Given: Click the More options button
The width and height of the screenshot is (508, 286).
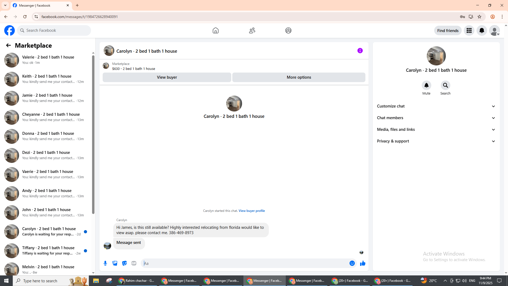Looking at the screenshot, I should 299,77.
